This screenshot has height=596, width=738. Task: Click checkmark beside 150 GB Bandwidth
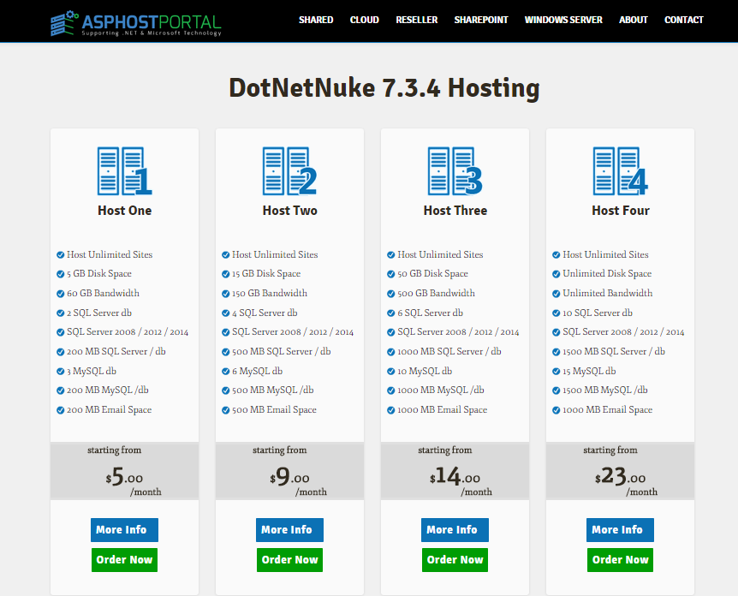coord(225,294)
